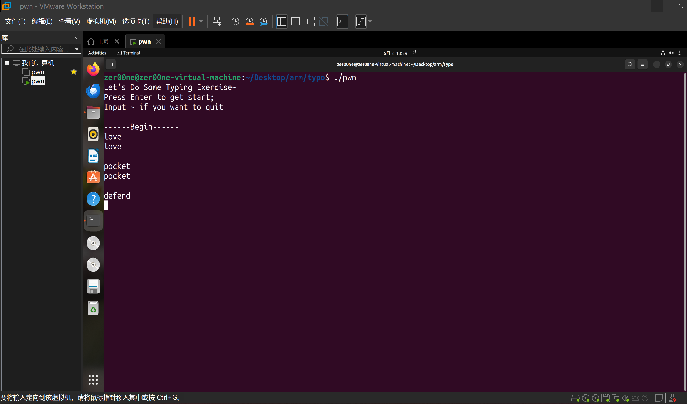Viewport: 687px width, 404px height.
Task: Open the clock and calendar panel
Action: coord(395,53)
